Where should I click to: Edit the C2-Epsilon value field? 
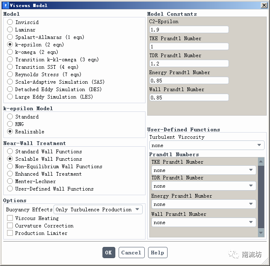189,29
